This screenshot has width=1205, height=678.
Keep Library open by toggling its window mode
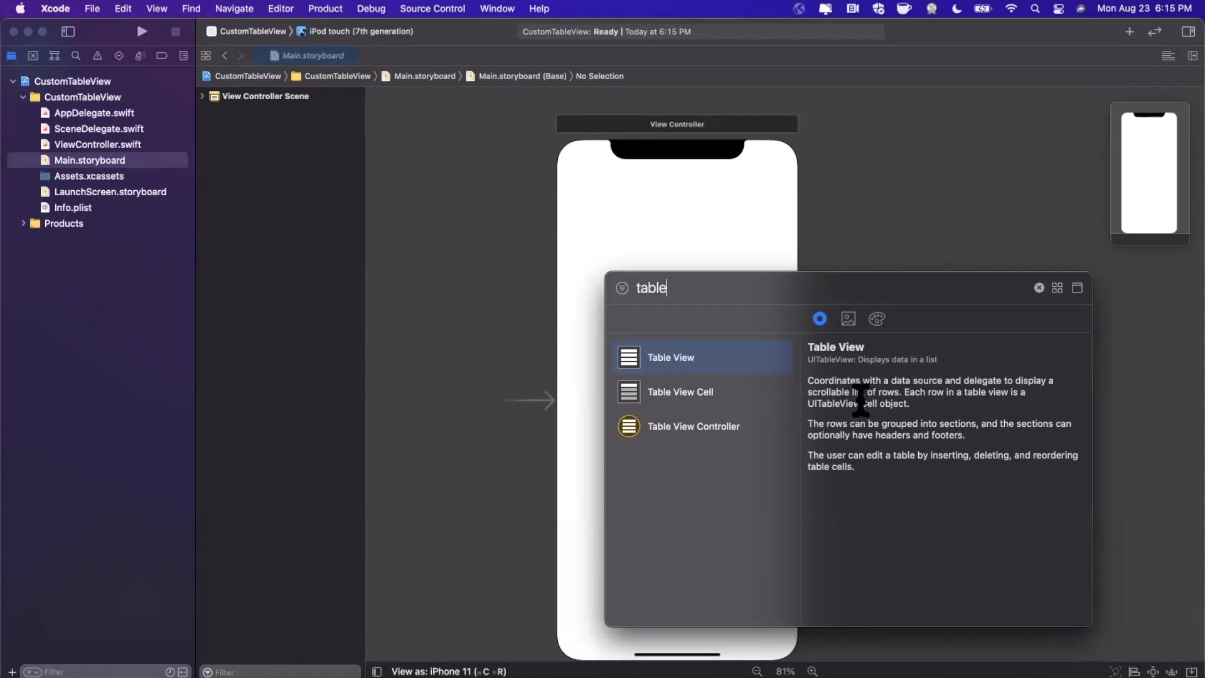click(x=1078, y=288)
